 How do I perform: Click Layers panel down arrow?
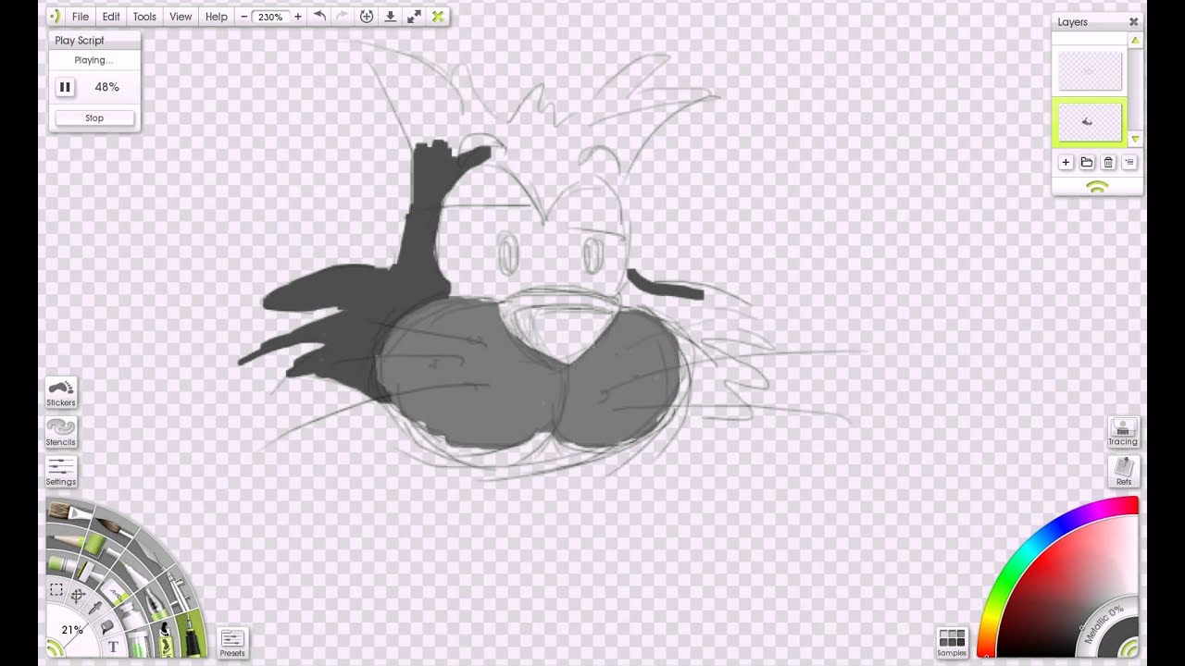[x=1135, y=139]
